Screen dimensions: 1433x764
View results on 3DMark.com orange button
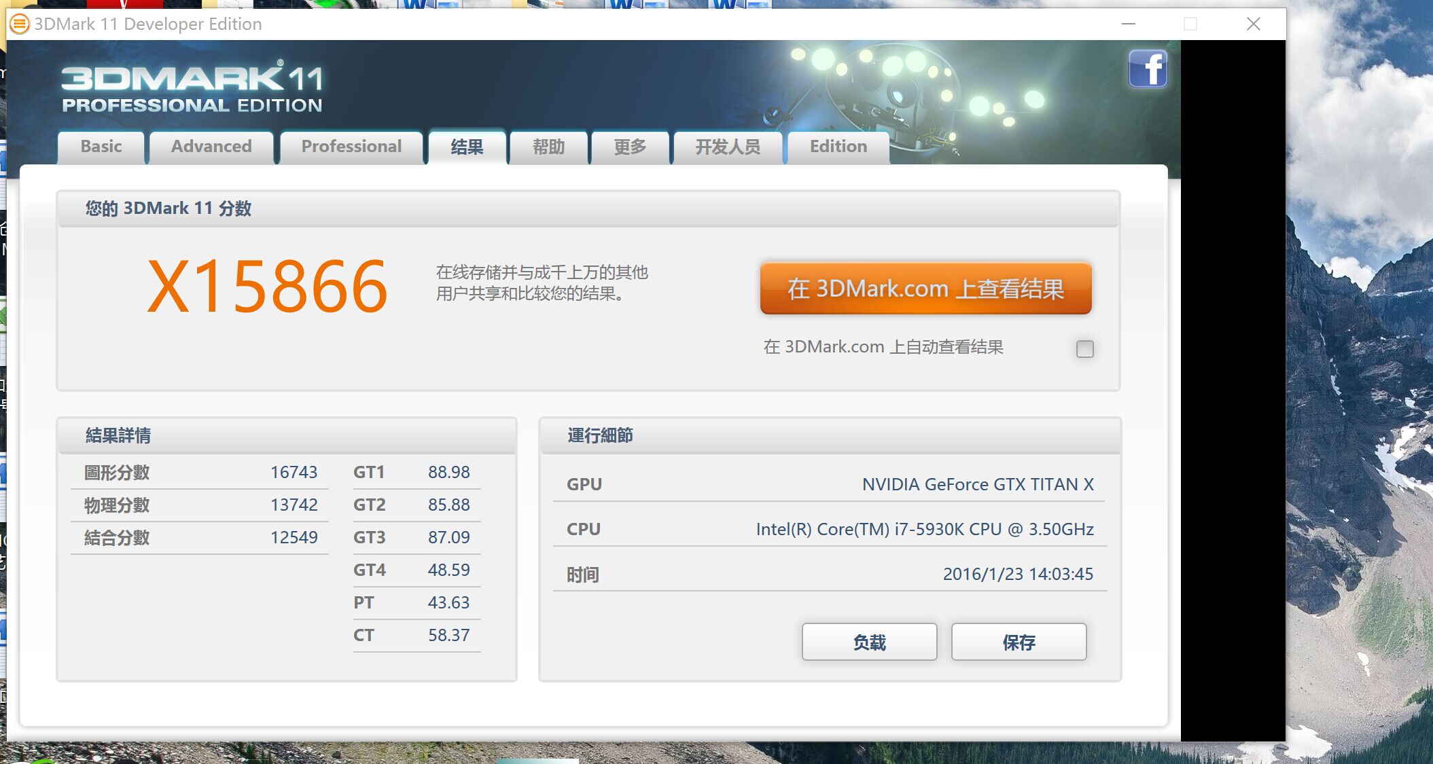[x=925, y=289]
